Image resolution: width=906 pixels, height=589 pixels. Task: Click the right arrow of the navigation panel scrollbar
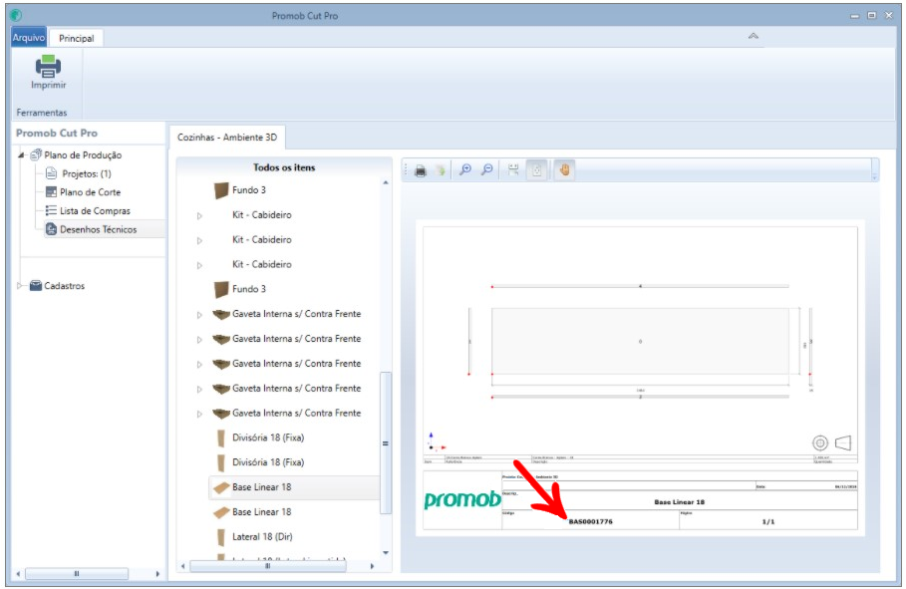[157, 574]
